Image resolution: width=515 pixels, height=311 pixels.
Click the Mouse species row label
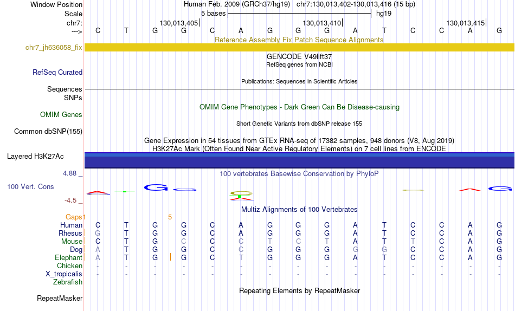pos(72,242)
